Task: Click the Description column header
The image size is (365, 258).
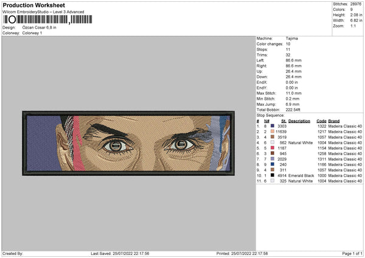Action: (x=299, y=121)
